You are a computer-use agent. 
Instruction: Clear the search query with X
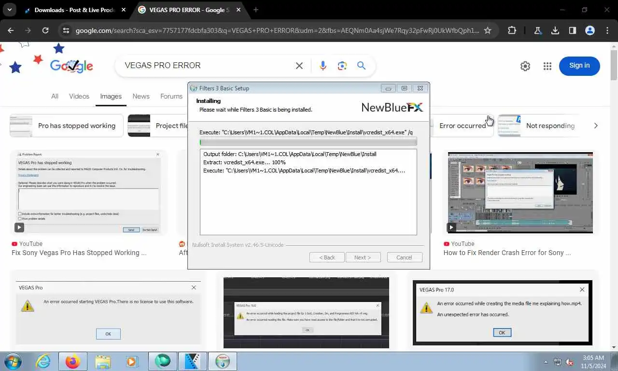click(299, 66)
